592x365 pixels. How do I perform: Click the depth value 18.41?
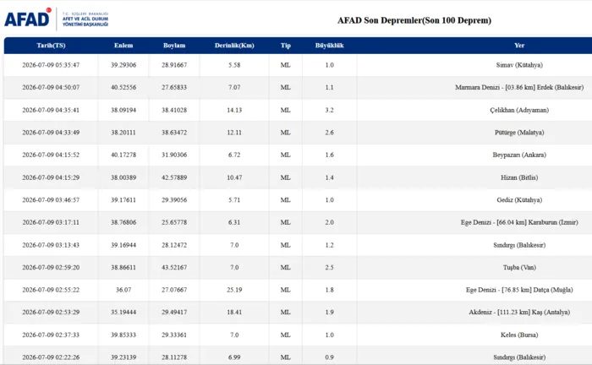[234, 312]
